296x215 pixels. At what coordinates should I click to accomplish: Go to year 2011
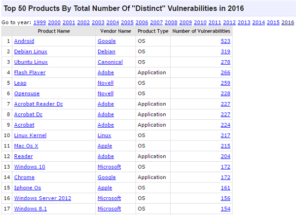[x=215, y=23]
